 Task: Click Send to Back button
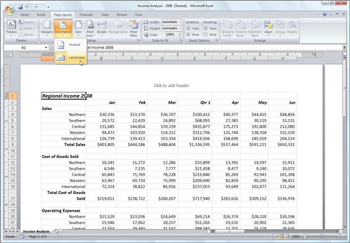click(241, 28)
